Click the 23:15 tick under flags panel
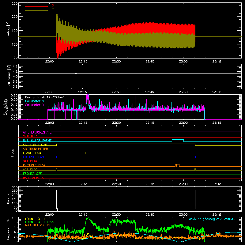Image resolution: width=245 pixels, height=245 pixels. click(x=217, y=184)
